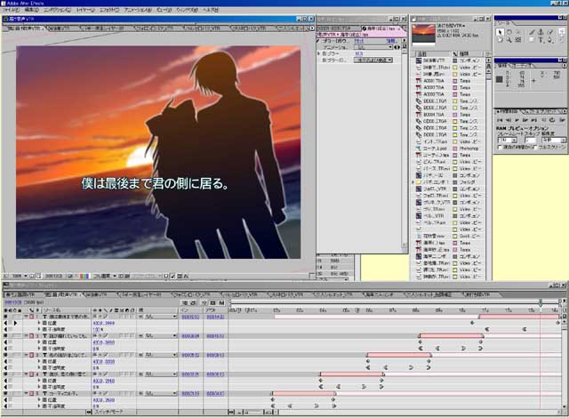
Task: Open blur dimensions dropdown in Effect Controls
Action: pos(373,60)
